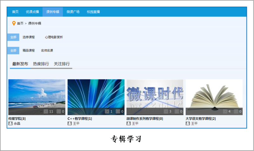Viewport: 254px width, 151px height.
Task: Switch to the 最新发布 tab
Action: click(x=20, y=64)
